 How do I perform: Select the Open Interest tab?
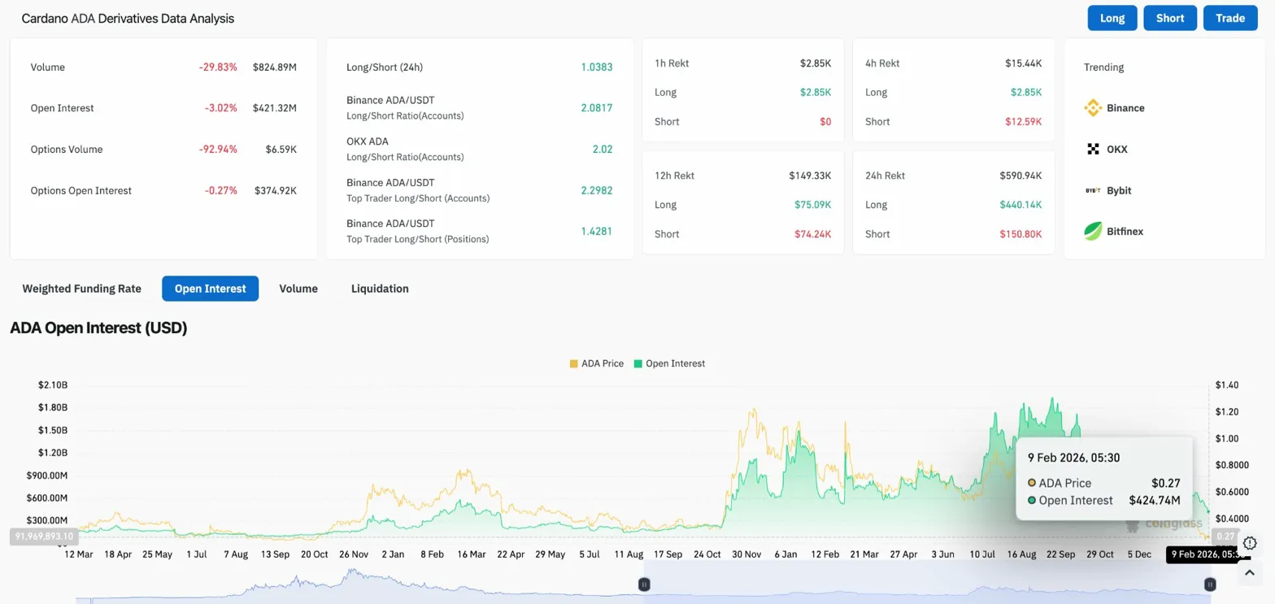tap(210, 289)
